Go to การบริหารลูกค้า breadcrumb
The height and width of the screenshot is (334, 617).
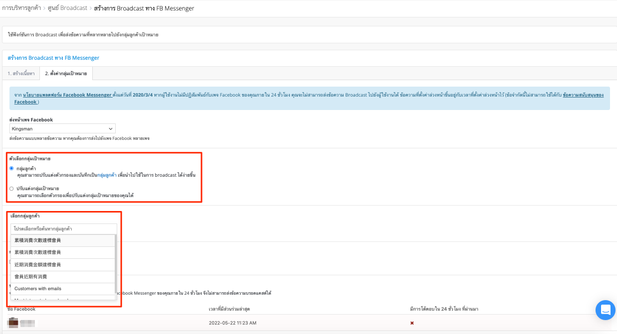point(21,8)
